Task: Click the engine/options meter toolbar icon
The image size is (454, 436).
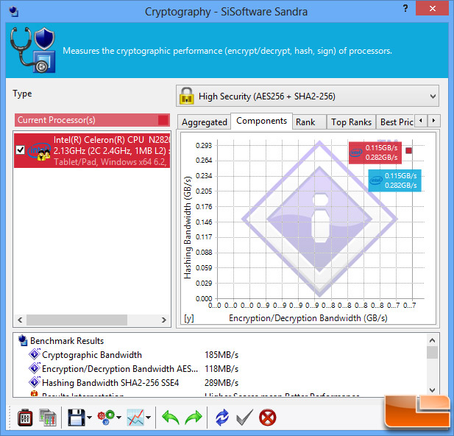Action: 25,418
